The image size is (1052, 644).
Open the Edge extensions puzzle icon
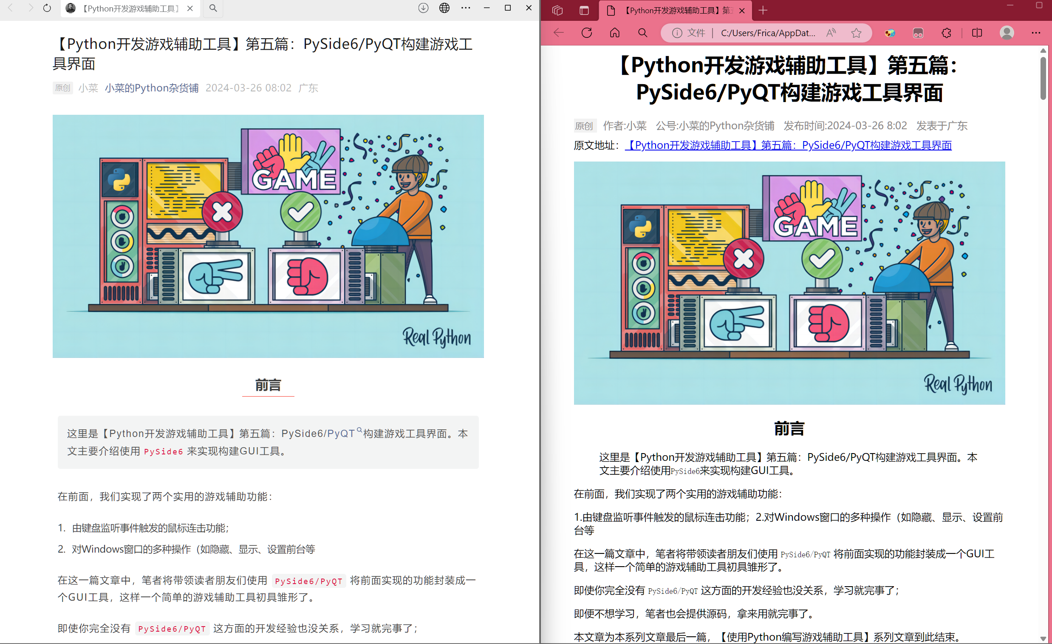[x=946, y=33]
